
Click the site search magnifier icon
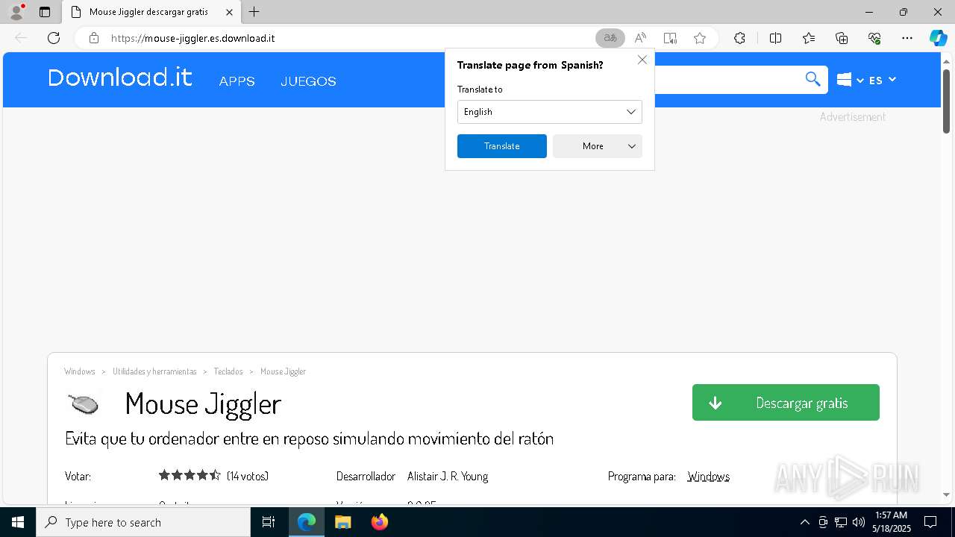pyautogui.click(x=812, y=79)
